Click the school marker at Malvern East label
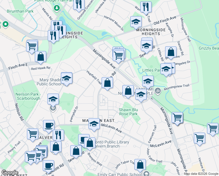The height and width of the screenshot is (176, 219). coord(94,124)
